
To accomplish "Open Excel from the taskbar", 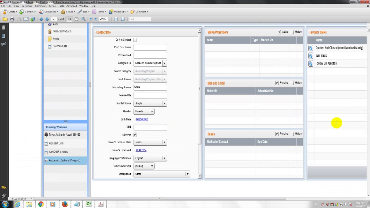I will tap(88, 204).
